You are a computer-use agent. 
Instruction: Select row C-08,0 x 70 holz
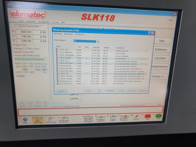[x=101, y=79]
